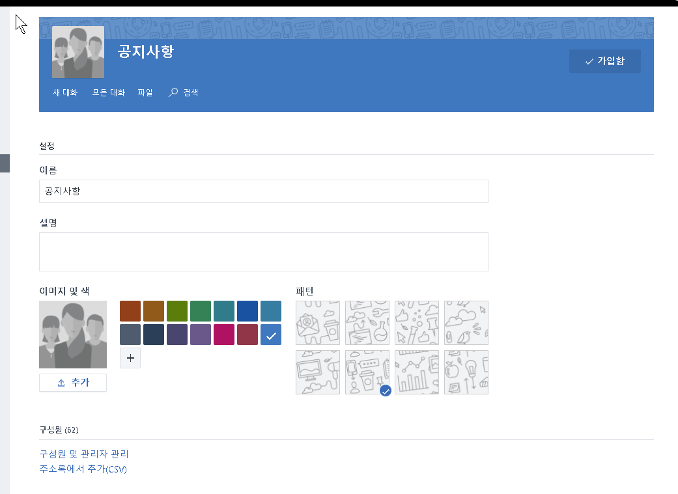Click the 가입함 joined button
The width and height of the screenshot is (678, 494).
[604, 61]
